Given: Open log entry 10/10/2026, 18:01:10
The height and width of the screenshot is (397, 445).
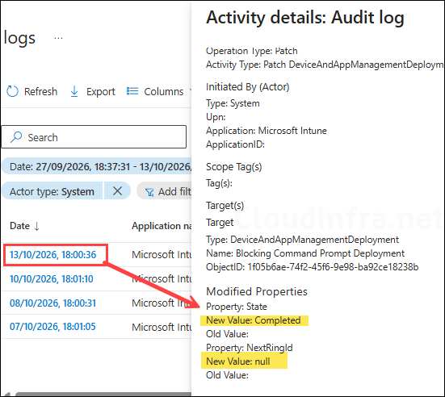Looking at the screenshot, I should click(52, 278).
